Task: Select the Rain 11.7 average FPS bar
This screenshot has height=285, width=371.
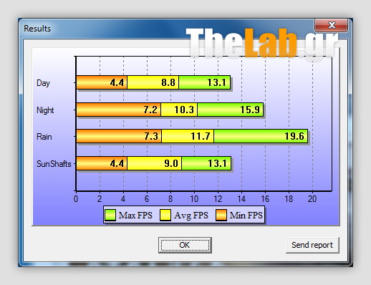Action: (x=188, y=136)
